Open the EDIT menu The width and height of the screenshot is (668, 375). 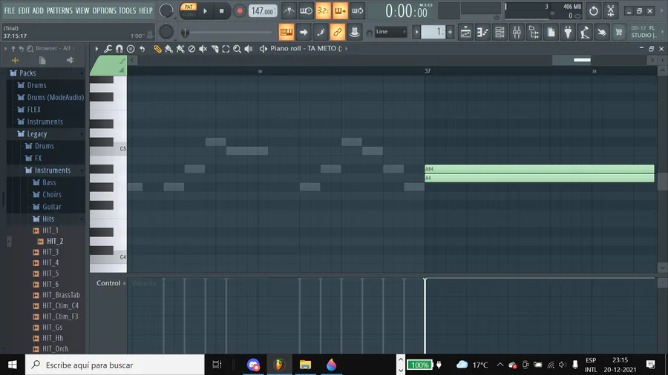(24, 10)
